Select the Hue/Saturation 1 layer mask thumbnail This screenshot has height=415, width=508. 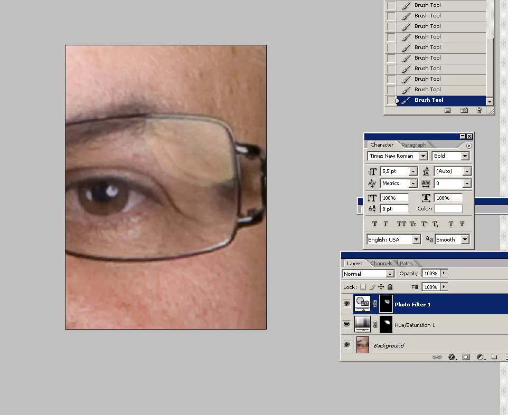click(x=386, y=324)
